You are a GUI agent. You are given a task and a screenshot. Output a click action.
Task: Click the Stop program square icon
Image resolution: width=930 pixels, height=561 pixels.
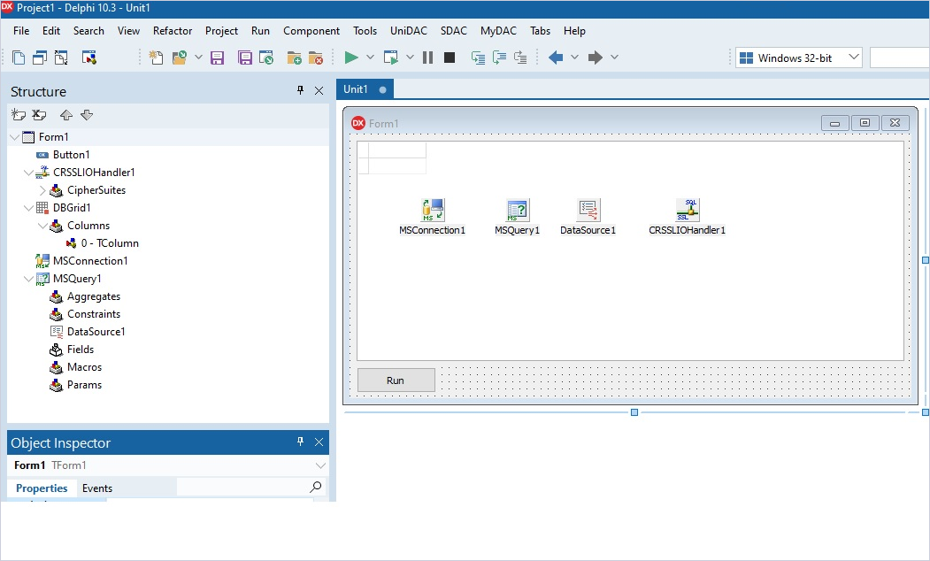(x=450, y=58)
